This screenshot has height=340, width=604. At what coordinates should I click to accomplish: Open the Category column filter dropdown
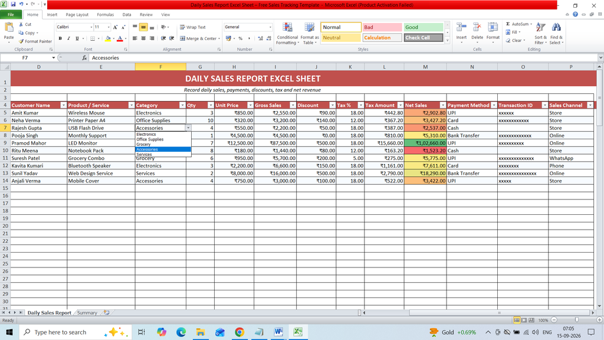tap(182, 105)
